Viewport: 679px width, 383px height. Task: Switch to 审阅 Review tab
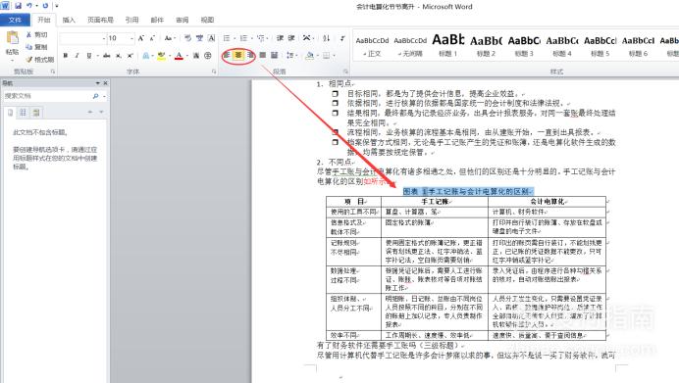pos(183,20)
